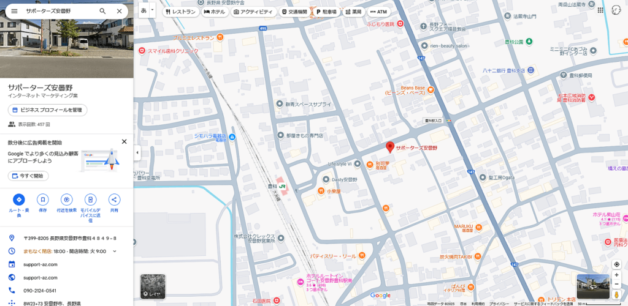Select スマイル歯科クリニック marker
This screenshot has width=628, height=306.
142,51
